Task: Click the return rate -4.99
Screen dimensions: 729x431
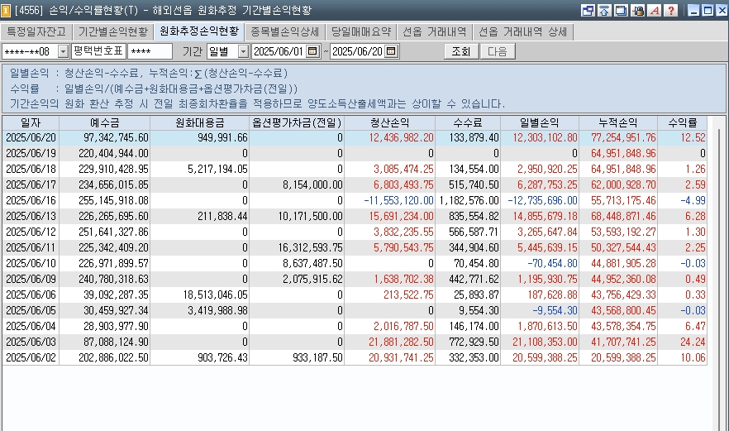Action: [x=693, y=200]
